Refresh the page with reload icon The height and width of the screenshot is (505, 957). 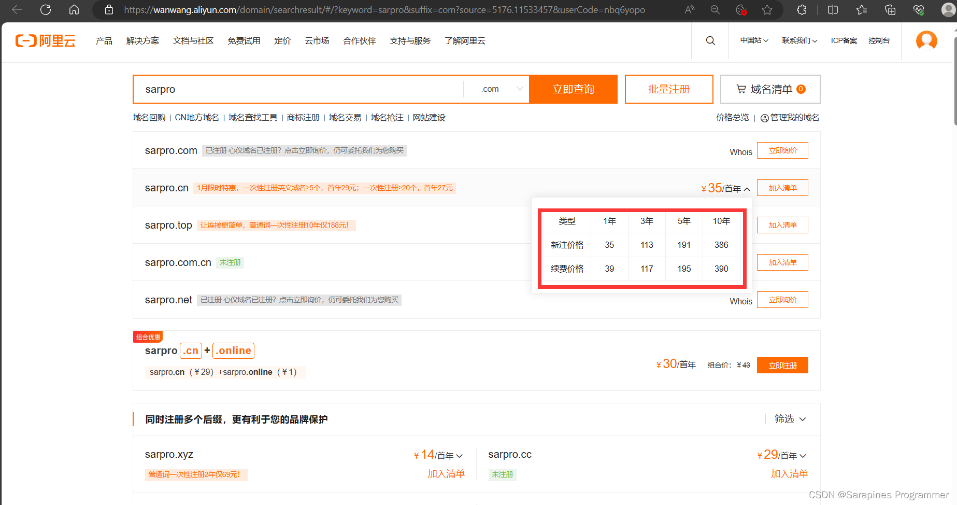(46, 9)
